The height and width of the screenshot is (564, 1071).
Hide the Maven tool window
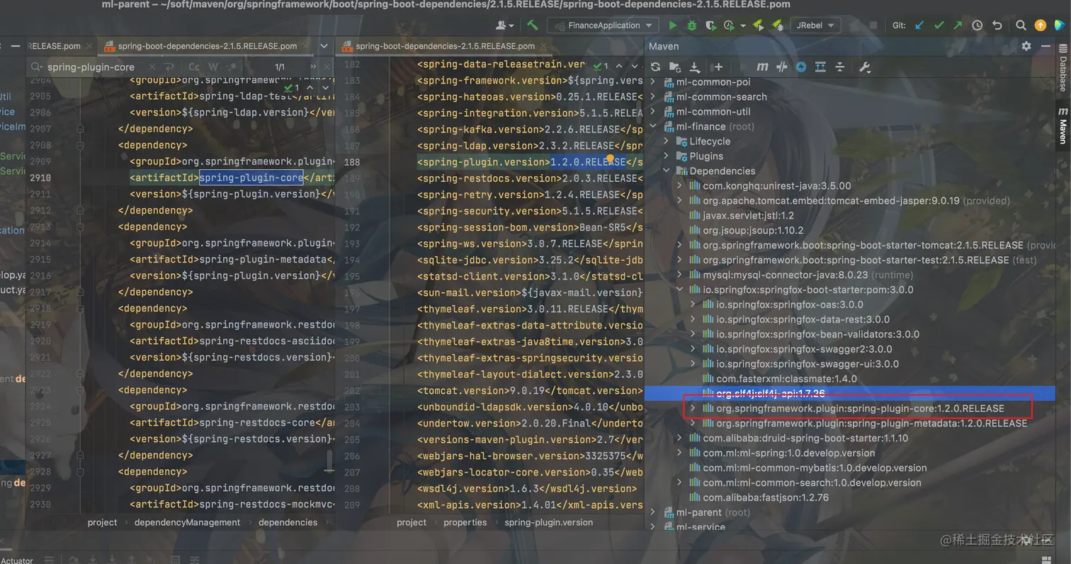pos(1047,46)
